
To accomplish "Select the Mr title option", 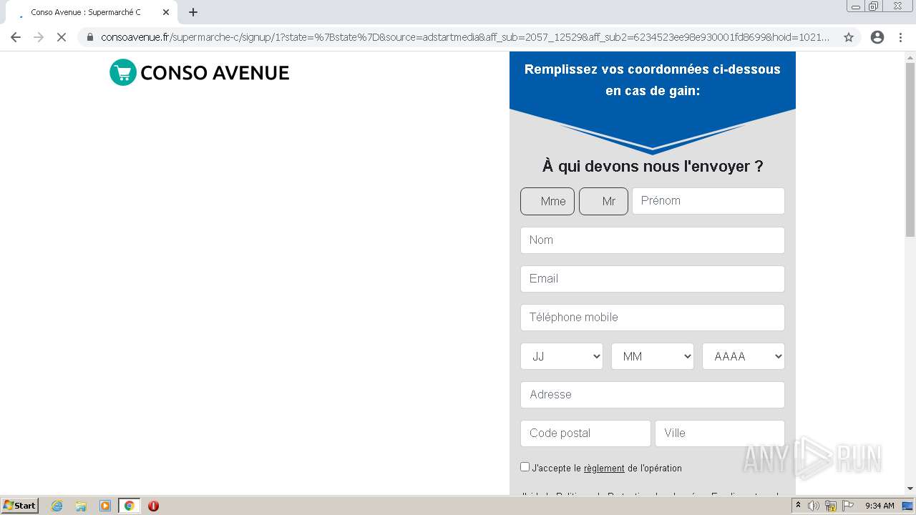I will pos(603,201).
